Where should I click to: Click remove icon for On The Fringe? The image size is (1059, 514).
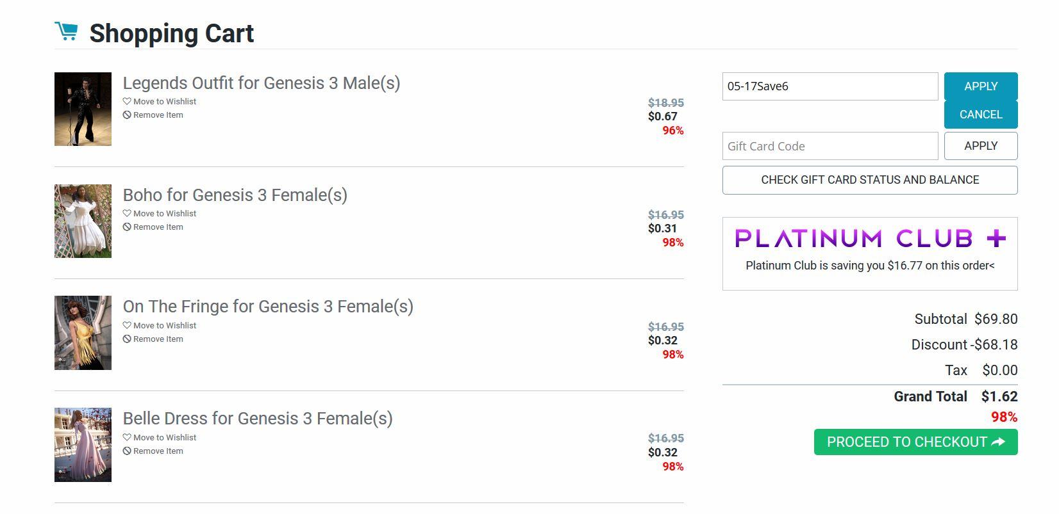pos(127,339)
